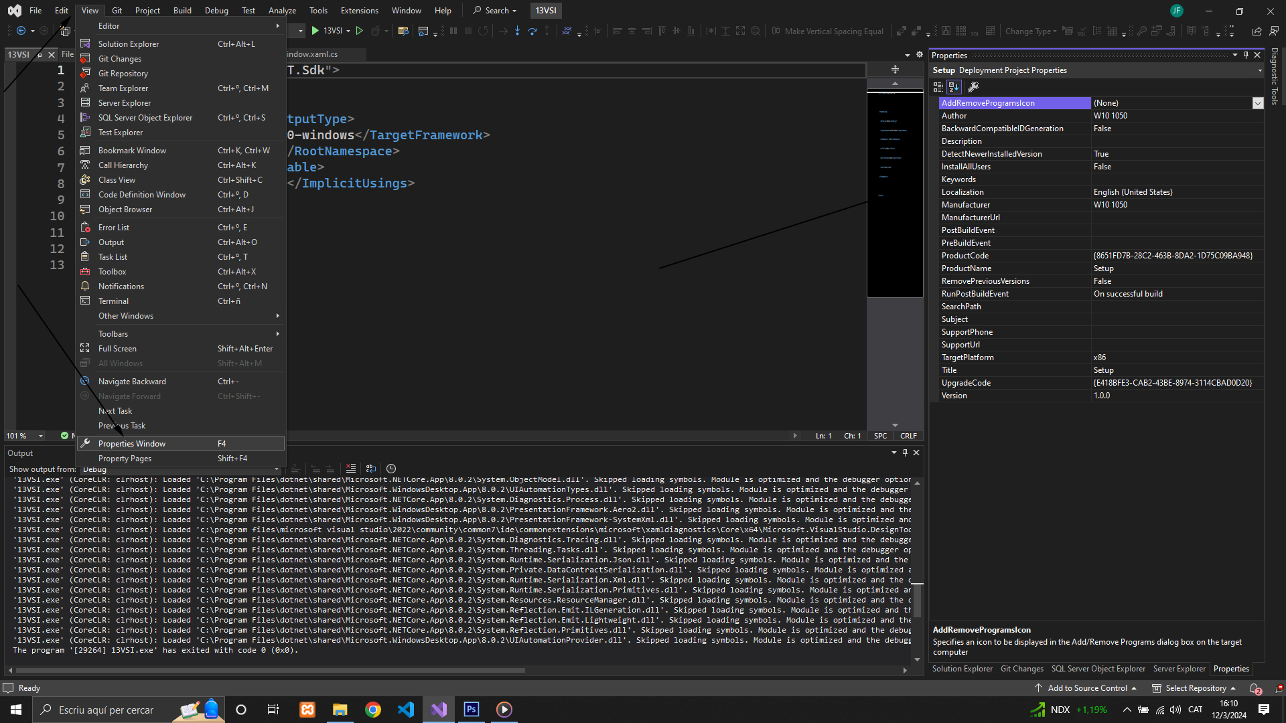Open Property Pages wrench icon

[x=973, y=87]
